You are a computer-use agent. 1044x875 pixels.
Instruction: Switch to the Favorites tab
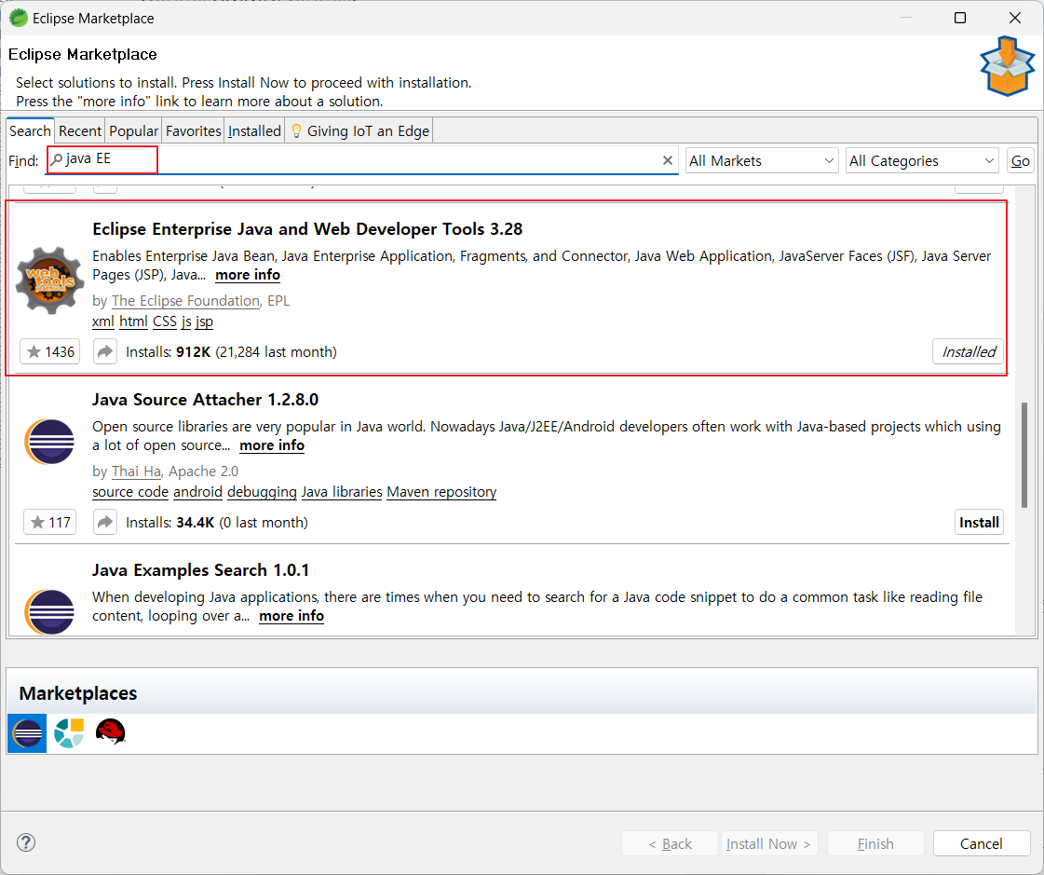click(193, 131)
